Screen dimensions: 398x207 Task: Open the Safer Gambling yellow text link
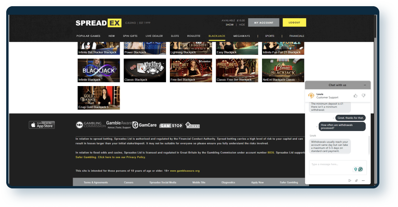click(86, 157)
